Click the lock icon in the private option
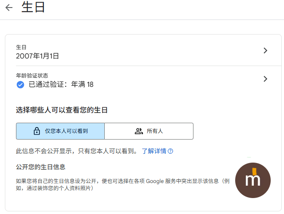Viewport: 284px width, 214px height. click(37, 131)
